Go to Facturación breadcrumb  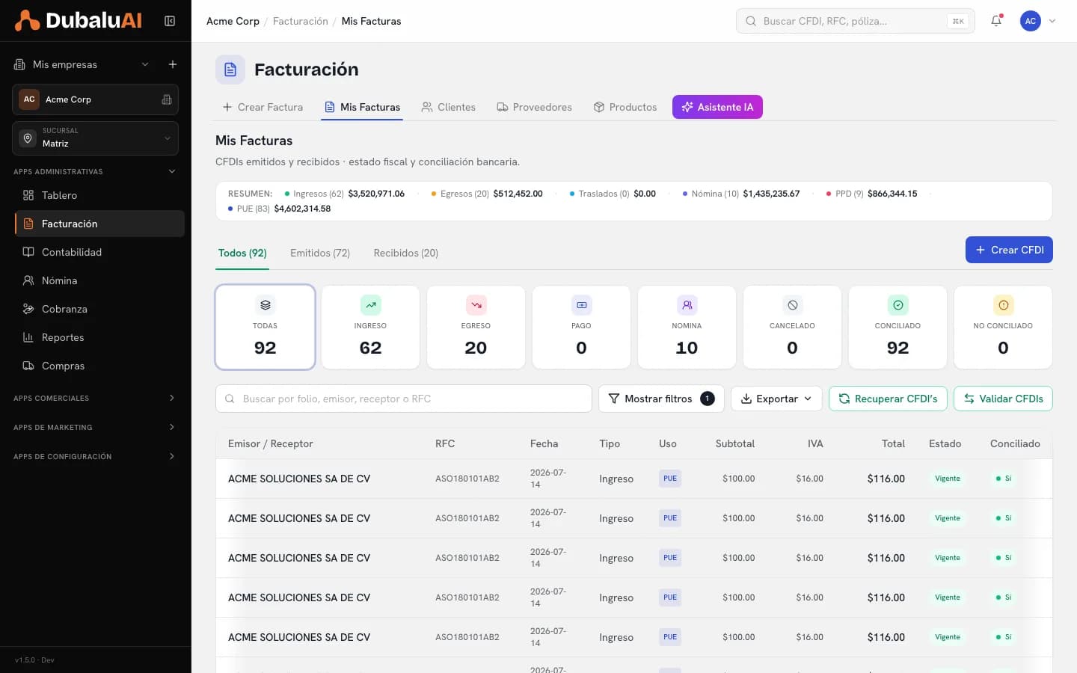pos(301,21)
